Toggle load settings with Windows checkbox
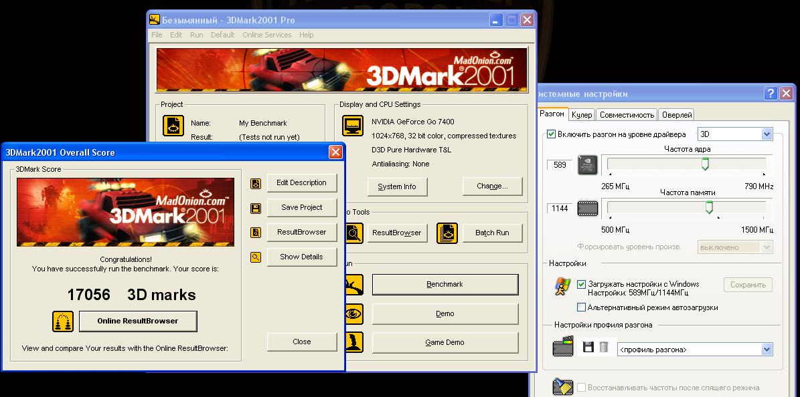 point(581,284)
